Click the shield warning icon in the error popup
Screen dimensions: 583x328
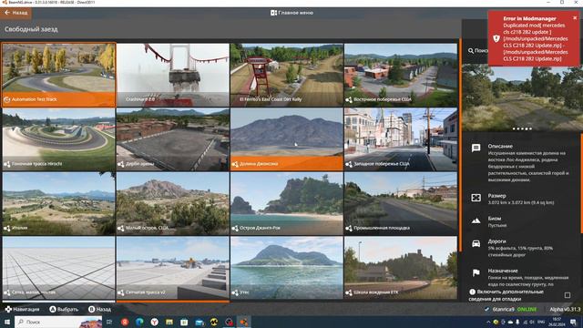[x=496, y=38]
